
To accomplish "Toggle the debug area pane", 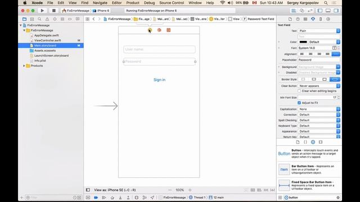I will [328, 11].
